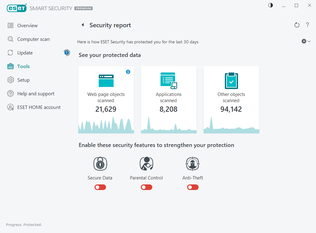This screenshot has height=233, width=316.
Task: Open Help and support
Action: click(35, 93)
